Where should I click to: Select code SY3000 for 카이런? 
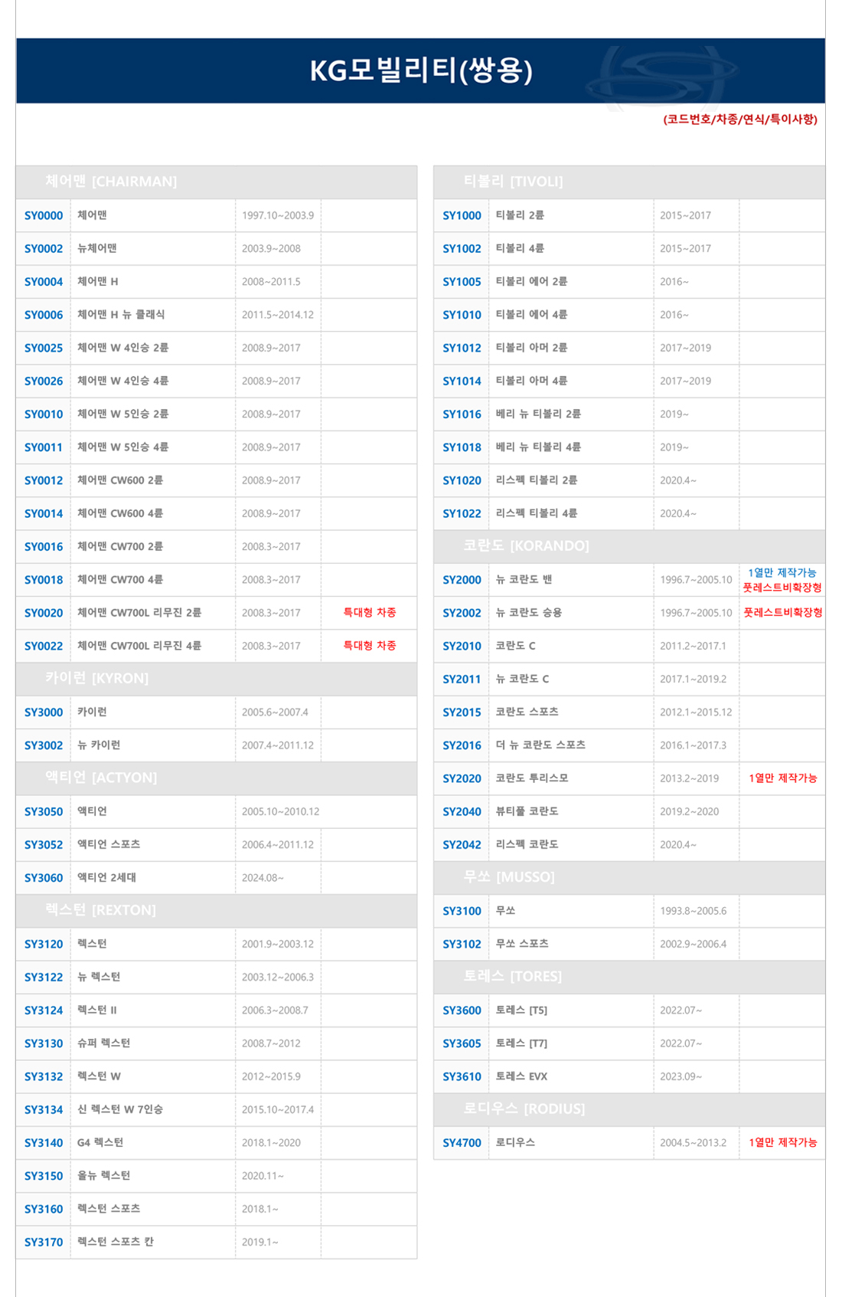click(x=44, y=712)
